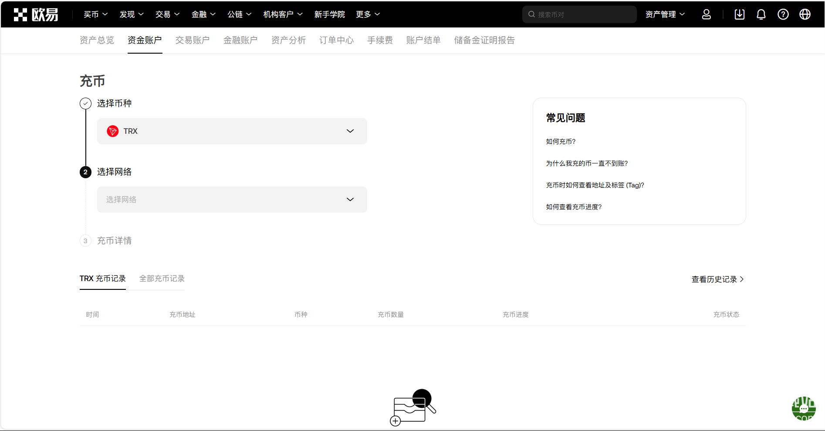Viewport: 825px width, 431px height.
Task: Open the notifications bell
Action: pyautogui.click(x=761, y=14)
